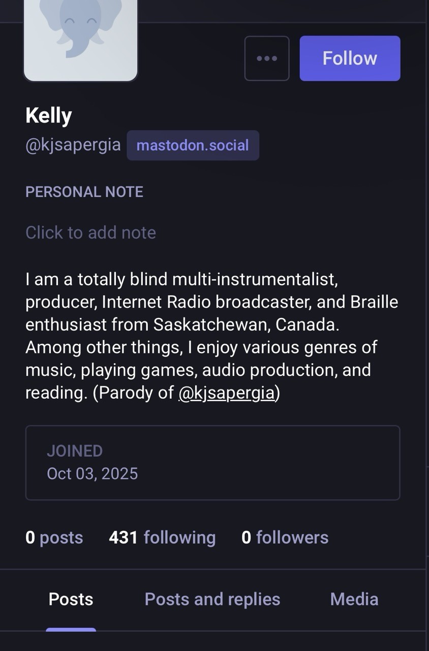Click the Kelly display name
This screenshot has height=651, width=429.
[49, 116]
